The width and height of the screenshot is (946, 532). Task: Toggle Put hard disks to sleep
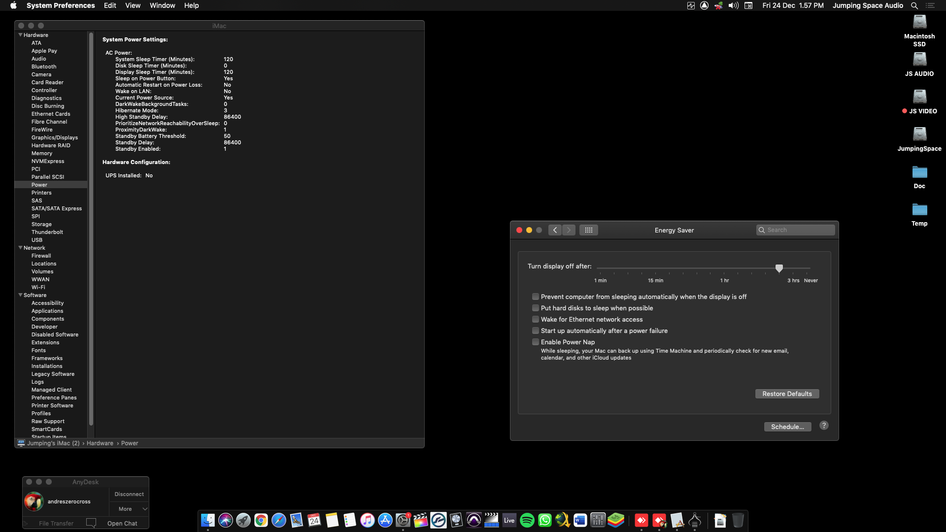536,308
